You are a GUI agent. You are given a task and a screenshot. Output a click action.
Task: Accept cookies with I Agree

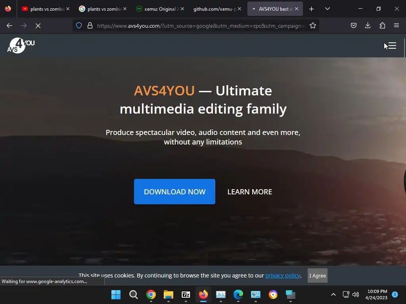[x=318, y=275]
